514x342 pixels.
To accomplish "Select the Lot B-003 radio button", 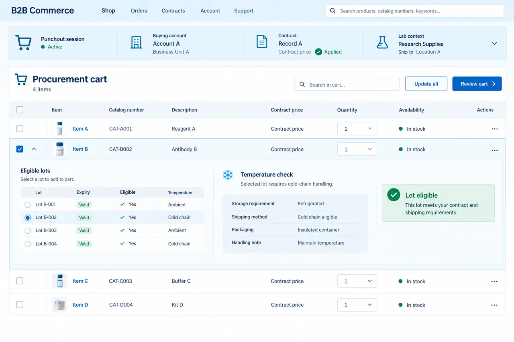I will 28,231.
